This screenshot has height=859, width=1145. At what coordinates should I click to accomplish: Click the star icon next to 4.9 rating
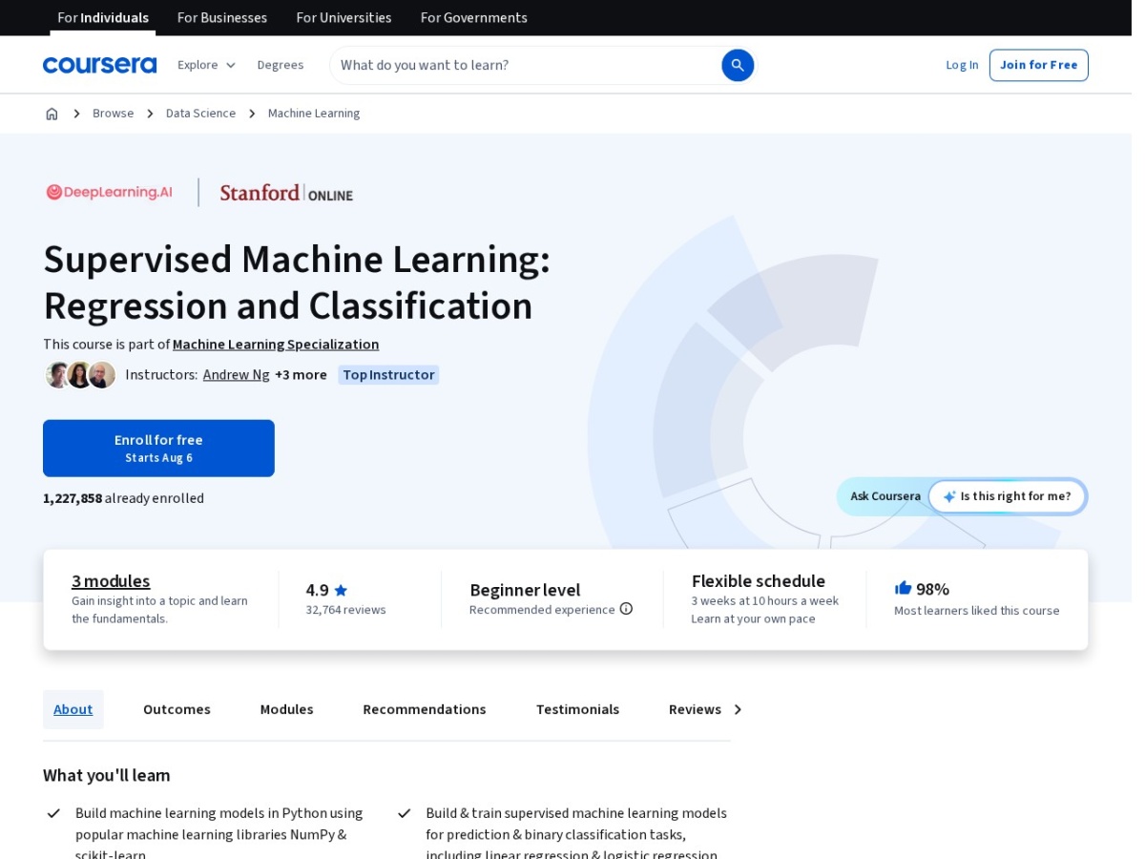pos(341,590)
